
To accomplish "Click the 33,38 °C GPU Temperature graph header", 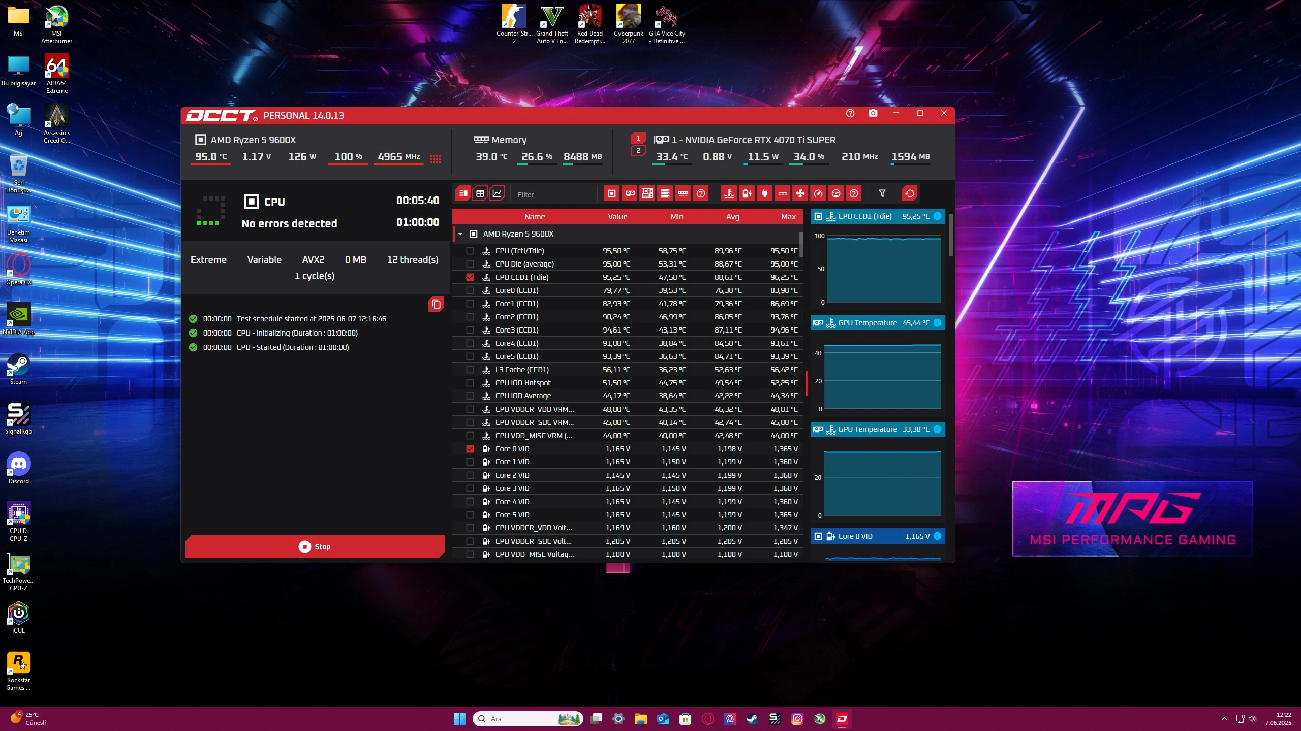I will [x=878, y=429].
